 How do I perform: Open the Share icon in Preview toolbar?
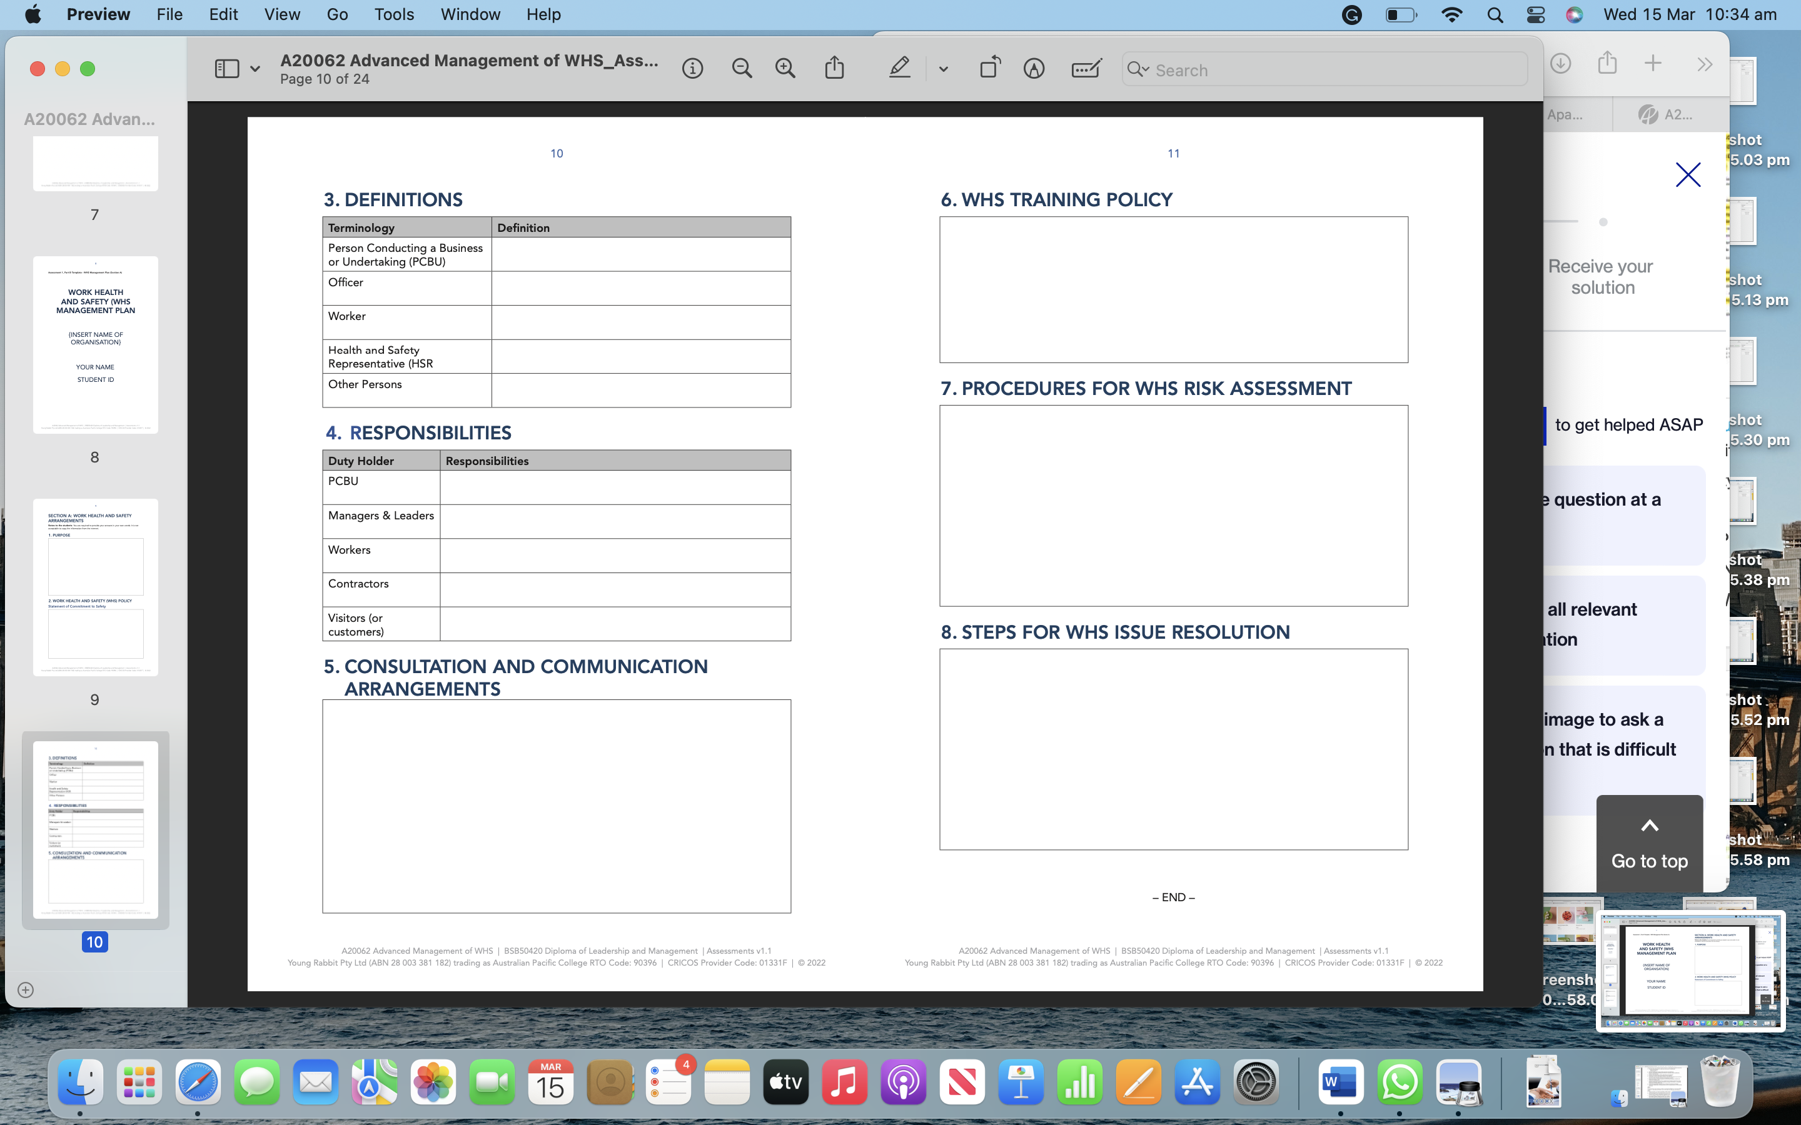tap(834, 69)
